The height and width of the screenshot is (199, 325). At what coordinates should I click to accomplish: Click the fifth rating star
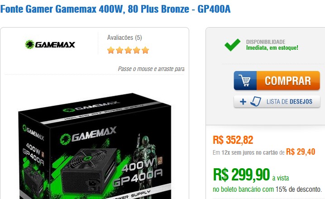click(145, 50)
